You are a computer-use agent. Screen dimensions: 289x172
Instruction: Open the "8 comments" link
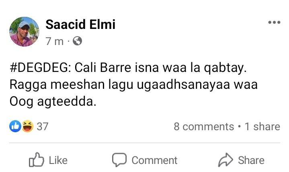point(203,127)
